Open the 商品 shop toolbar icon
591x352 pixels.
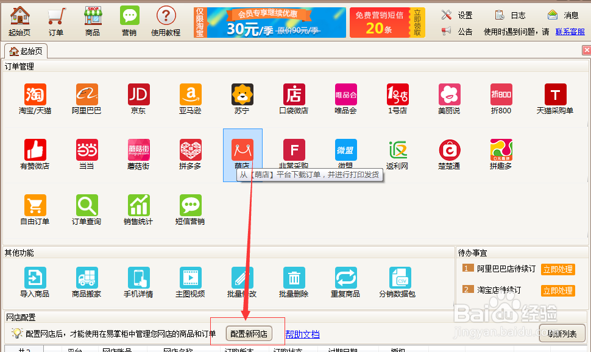pos(93,21)
